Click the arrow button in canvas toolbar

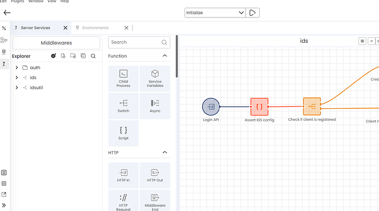(x=371, y=41)
